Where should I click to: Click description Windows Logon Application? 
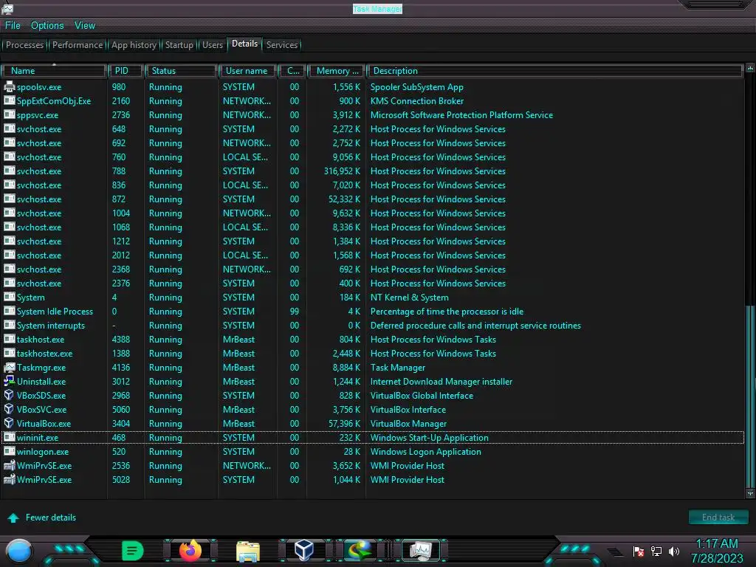[426, 452]
